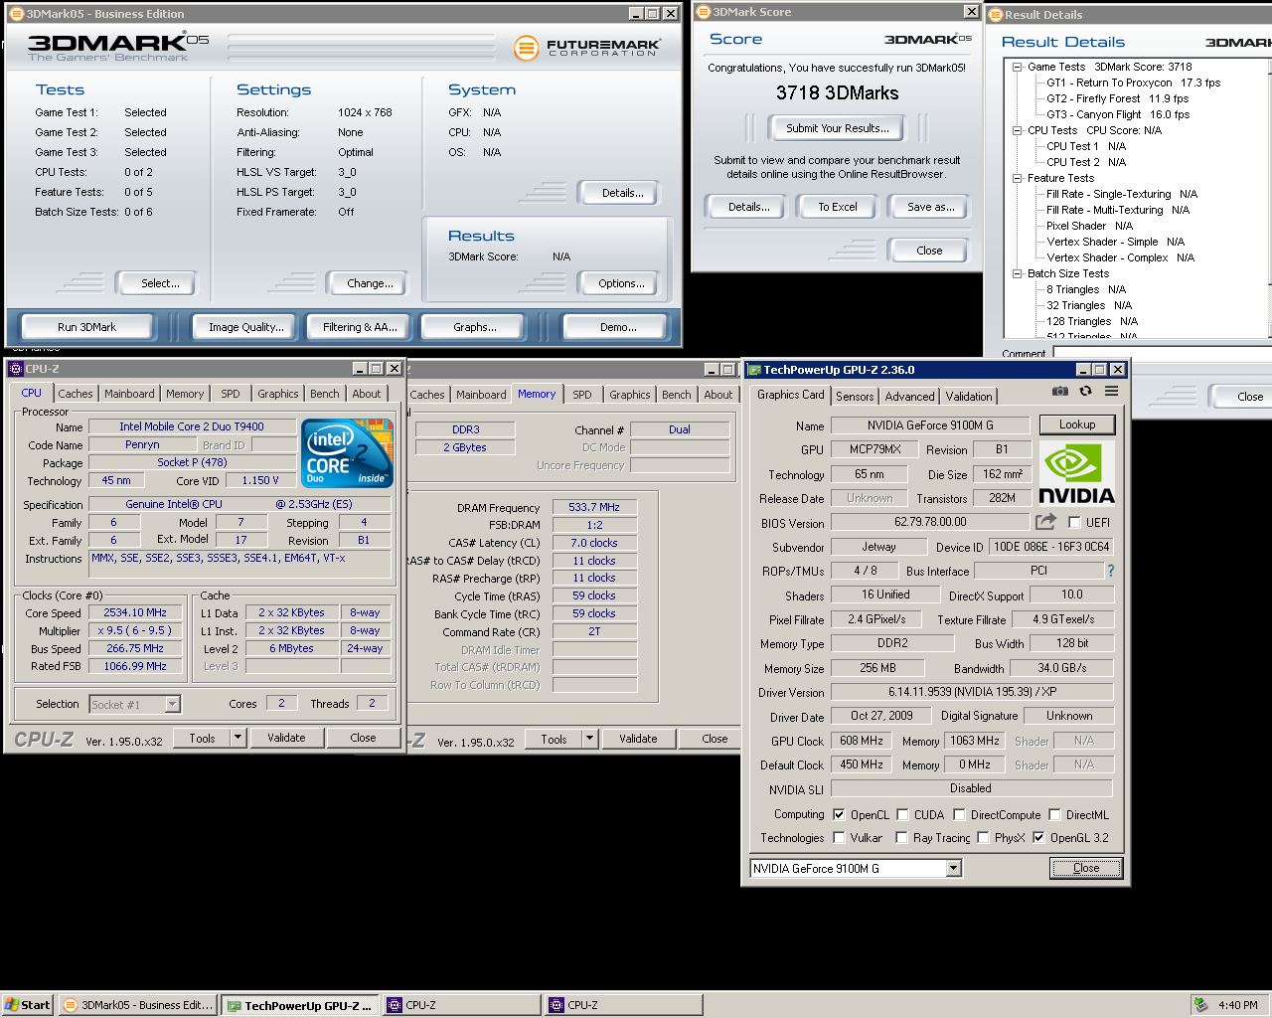Click the Result Details window title icon

click(995, 15)
